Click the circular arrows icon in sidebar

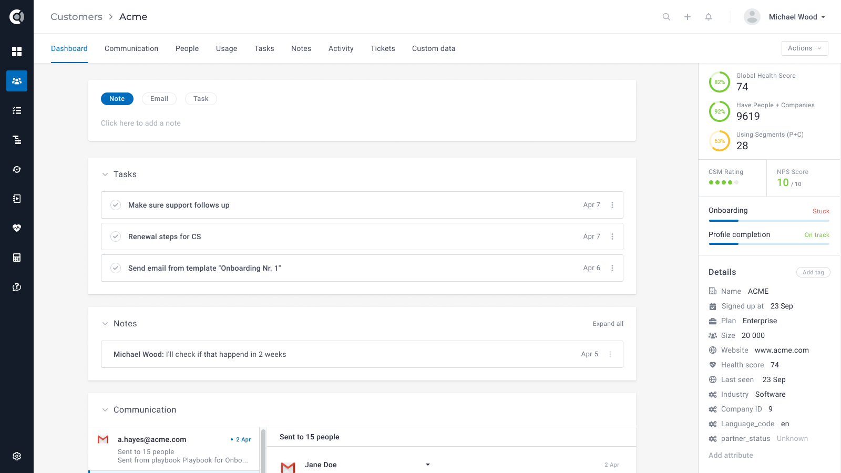point(17,169)
